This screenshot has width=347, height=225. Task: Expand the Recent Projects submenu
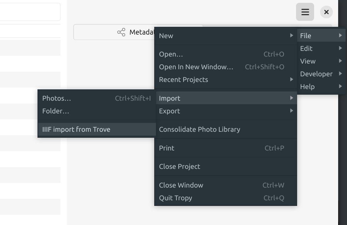click(x=226, y=79)
